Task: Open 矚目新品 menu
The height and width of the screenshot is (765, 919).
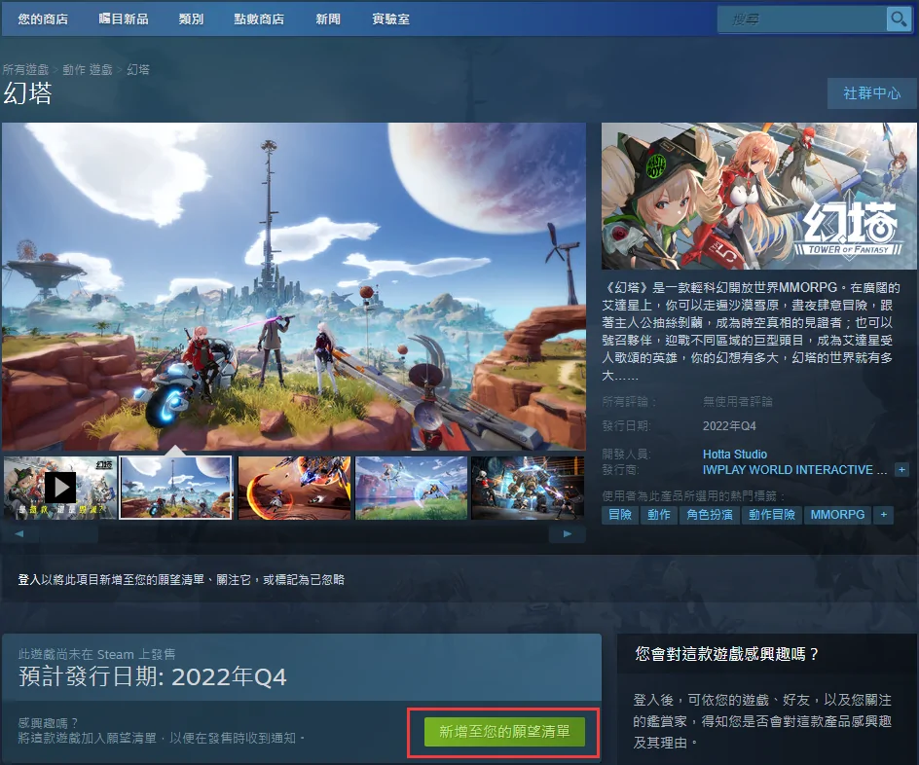Action: (123, 19)
